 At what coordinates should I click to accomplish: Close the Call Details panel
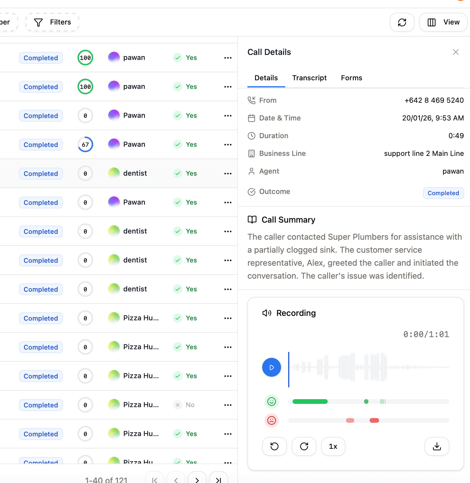[456, 52]
